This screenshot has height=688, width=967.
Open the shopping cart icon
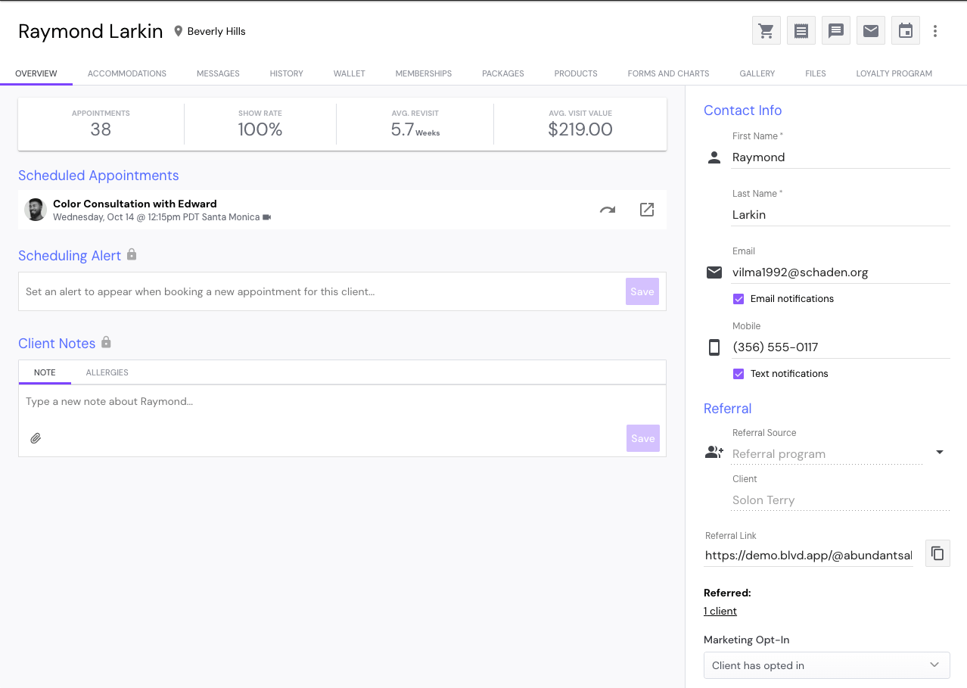pyautogui.click(x=766, y=31)
